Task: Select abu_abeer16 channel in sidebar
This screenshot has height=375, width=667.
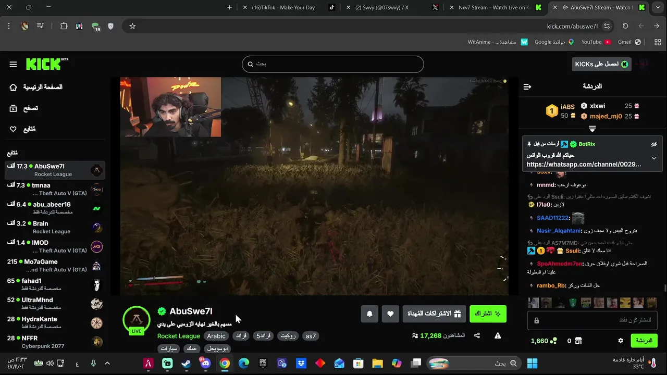Action: 55,208
